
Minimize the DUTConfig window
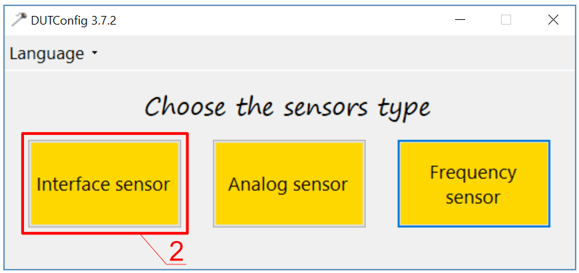tap(460, 20)
